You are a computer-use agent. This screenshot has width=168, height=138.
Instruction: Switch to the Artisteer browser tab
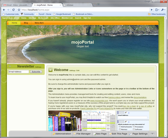(76, 5)
